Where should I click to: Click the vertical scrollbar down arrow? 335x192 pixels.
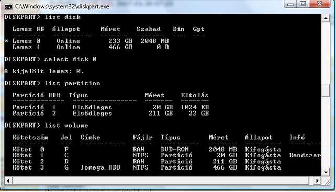[326, 172]
